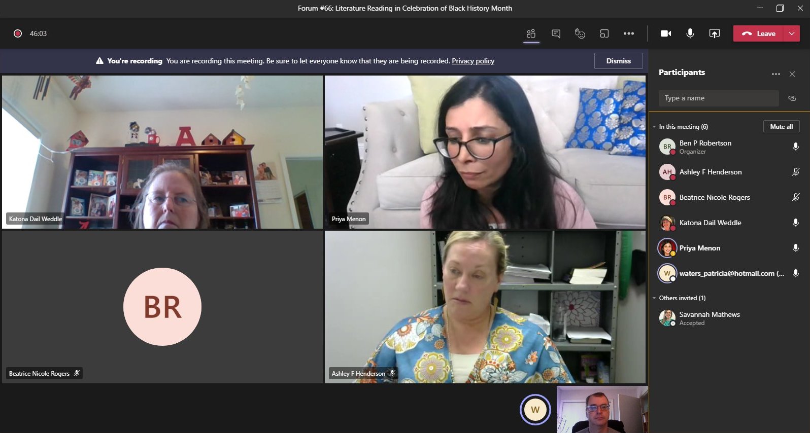Mute all participants
Screen dimensions: 810x433
(x=781, y=127)
